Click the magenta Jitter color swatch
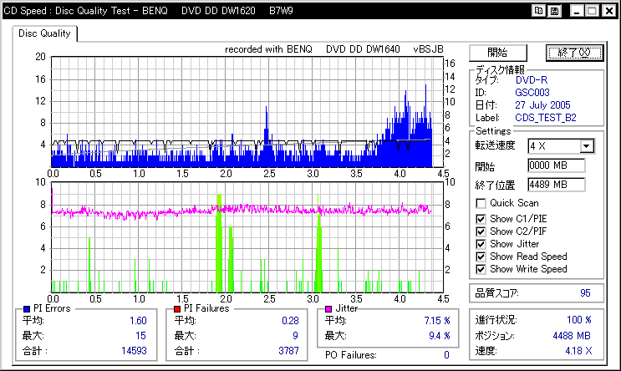The image size is (621, 371). point(328,309)
